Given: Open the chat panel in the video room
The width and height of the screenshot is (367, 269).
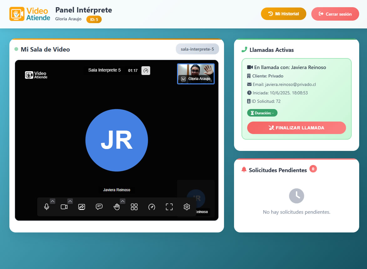Looking at the screenshot, I should [x=99, y=207].
